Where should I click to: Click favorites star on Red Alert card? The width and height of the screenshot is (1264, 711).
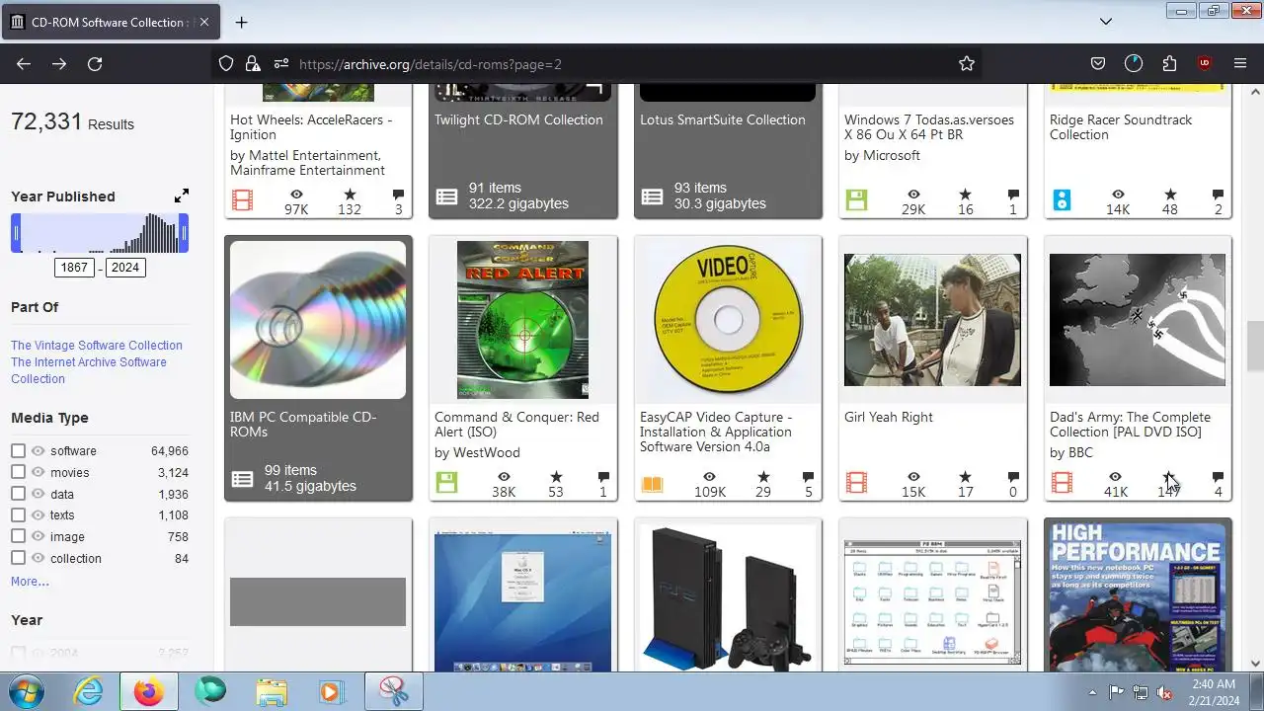[556, 477]
